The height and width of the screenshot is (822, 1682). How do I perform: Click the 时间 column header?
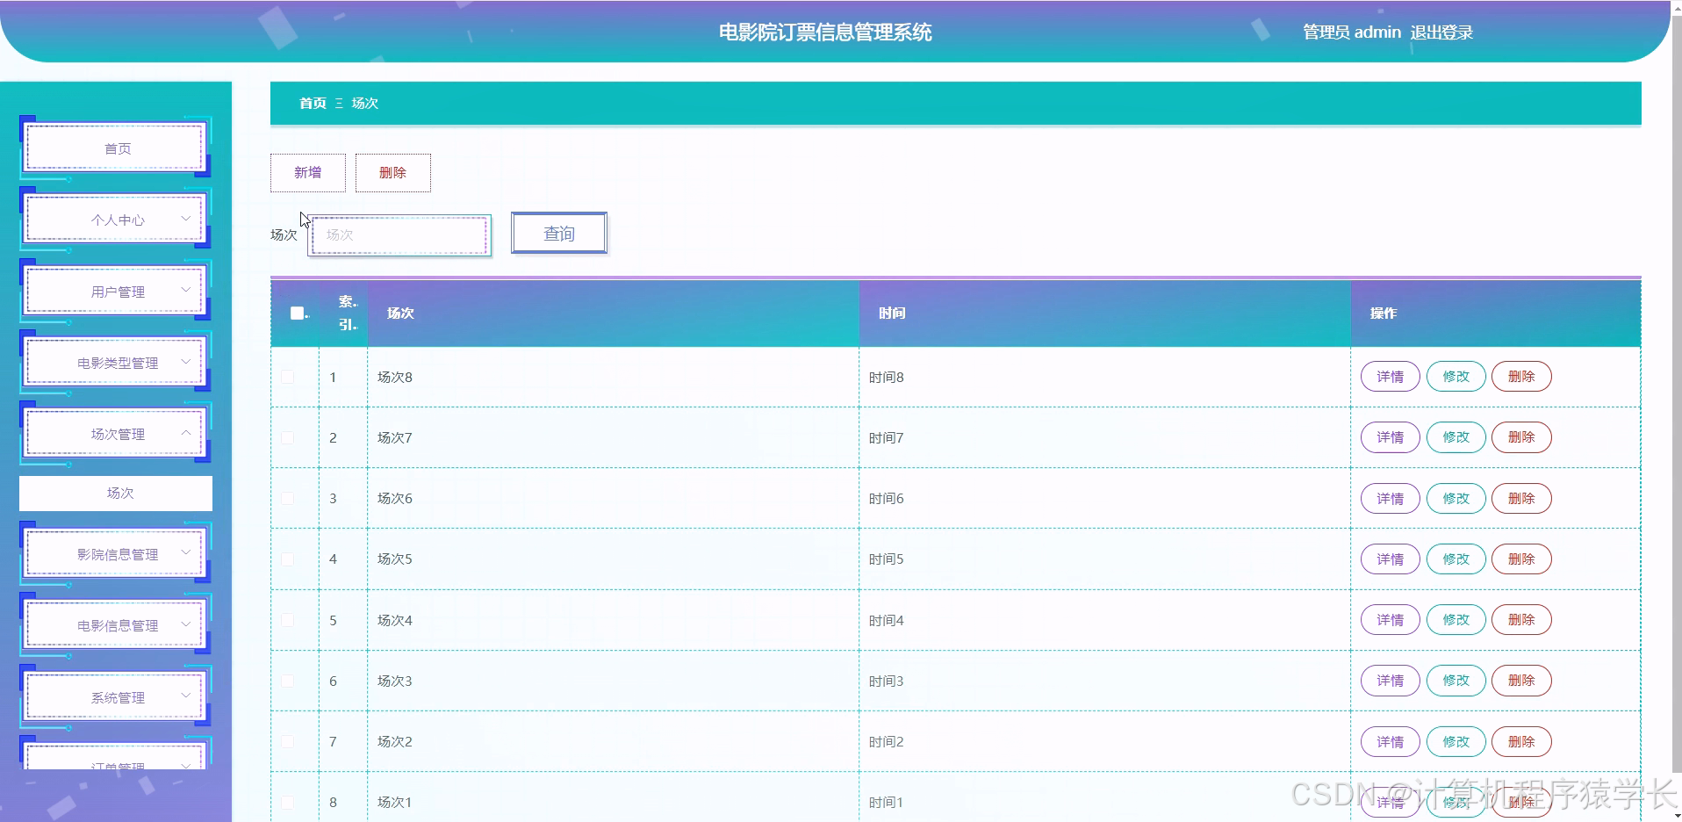click(x=1105, y=314)
